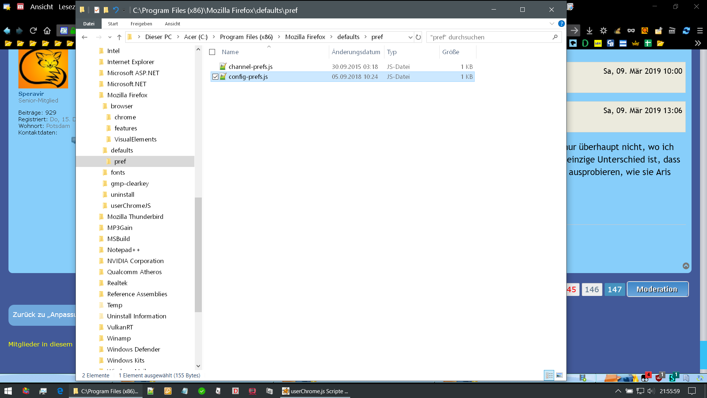
Task: Open Explorer help question mark icon
Action: [x=561, y=24]
